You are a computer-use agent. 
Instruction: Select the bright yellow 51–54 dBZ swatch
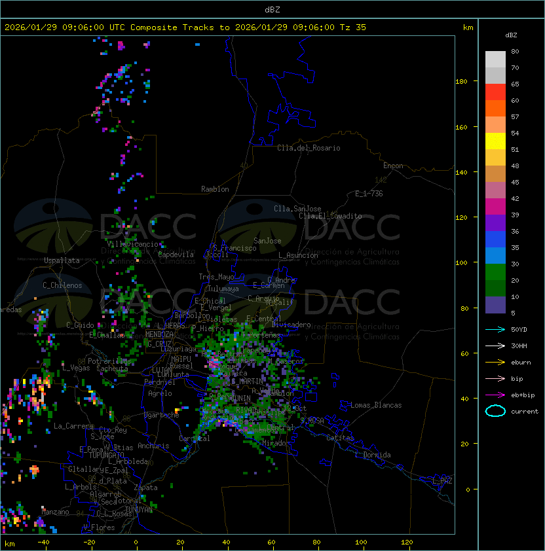tap(495, 141)
